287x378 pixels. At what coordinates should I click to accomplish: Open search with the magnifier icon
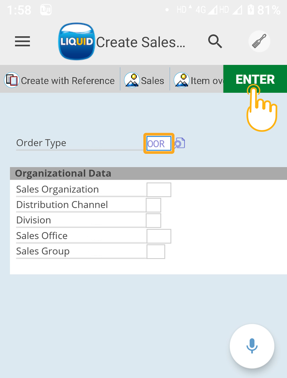(x=215, y=41)
